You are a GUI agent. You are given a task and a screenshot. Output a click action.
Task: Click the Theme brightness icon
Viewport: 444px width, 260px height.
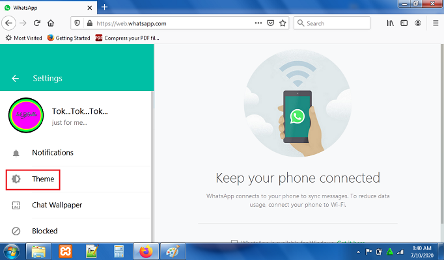(16, 179)
